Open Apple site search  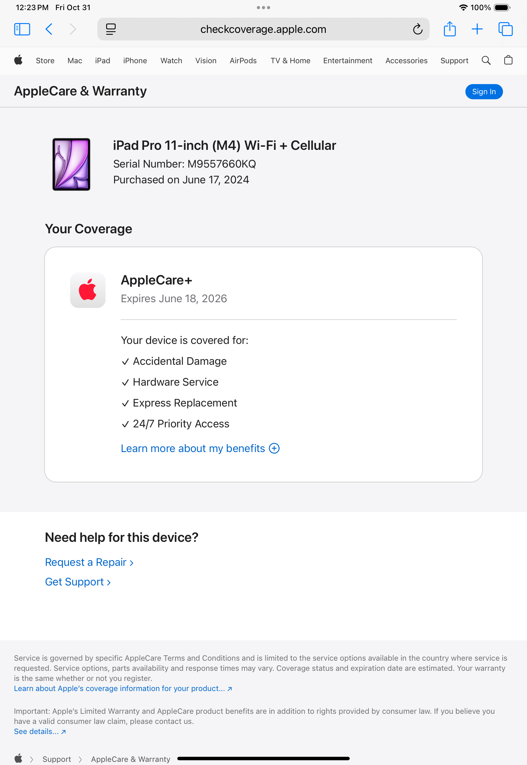(x=486, y=60)
